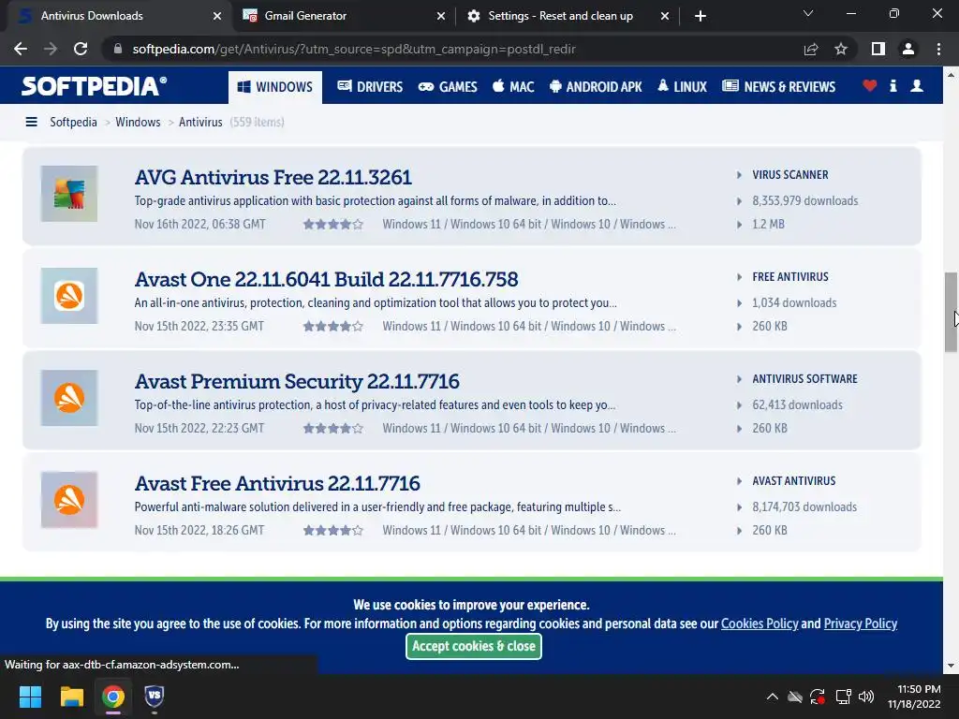Click the AVG Antivirus Free thumbnail
This screenshot has height=719, width=959.
tap(69, 194)
